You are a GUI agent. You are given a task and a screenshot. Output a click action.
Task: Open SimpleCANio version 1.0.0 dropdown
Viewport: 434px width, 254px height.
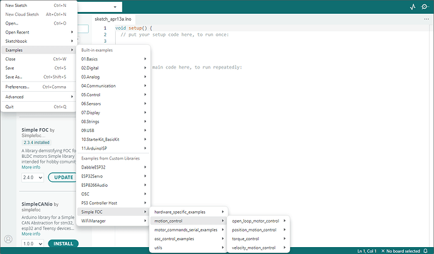coord(31,243)
